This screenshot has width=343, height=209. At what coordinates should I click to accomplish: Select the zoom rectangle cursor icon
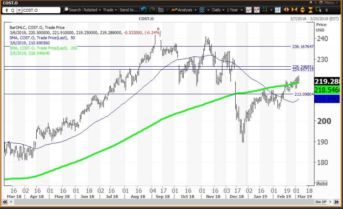tap(318, 10)
